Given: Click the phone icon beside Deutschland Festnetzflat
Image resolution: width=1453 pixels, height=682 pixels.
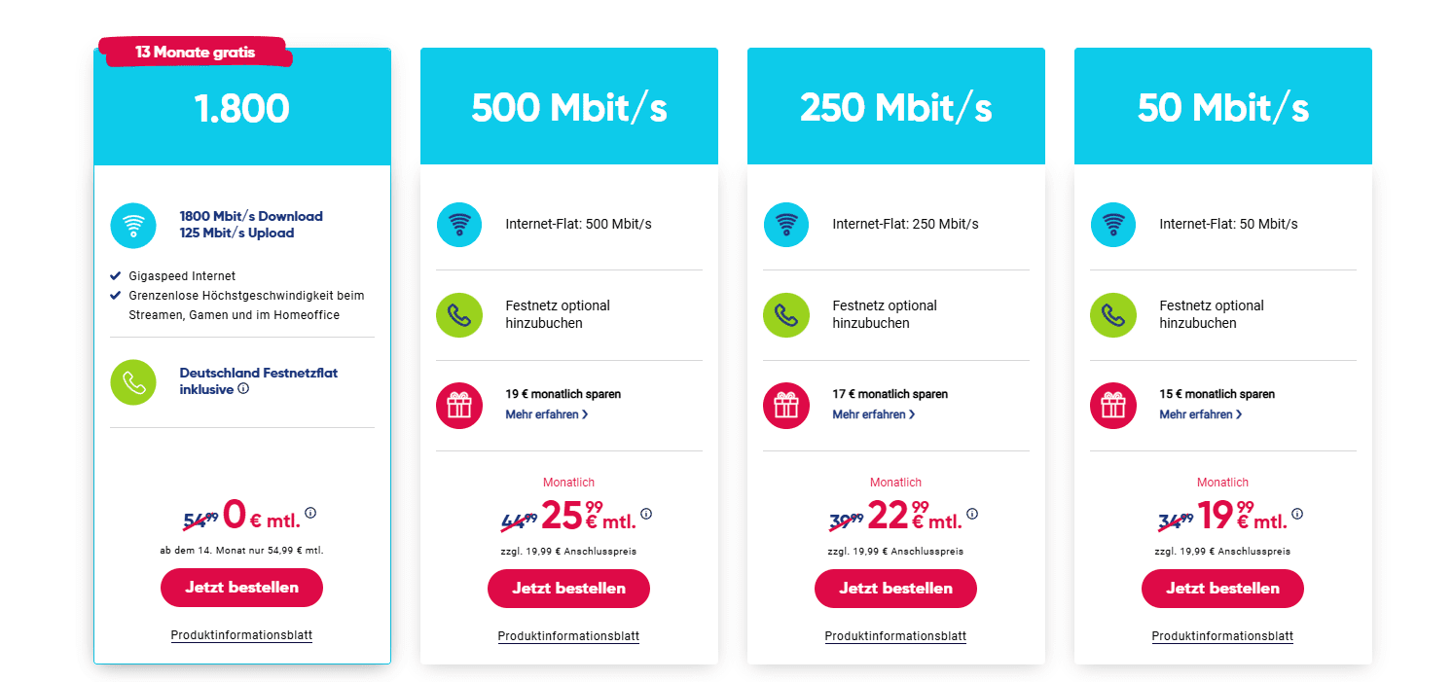Looking at the screenshot, I should [133, 382].
